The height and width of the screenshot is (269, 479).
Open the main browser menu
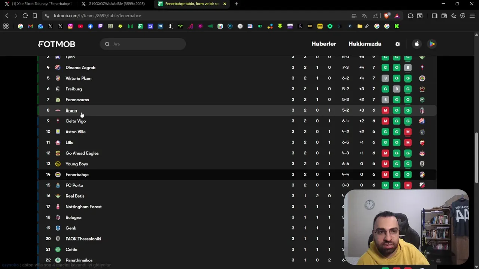(472, 16)
